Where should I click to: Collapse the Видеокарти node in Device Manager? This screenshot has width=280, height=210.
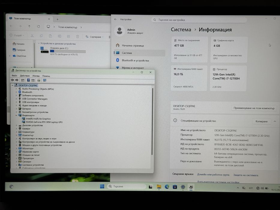[x=16, y=115]
